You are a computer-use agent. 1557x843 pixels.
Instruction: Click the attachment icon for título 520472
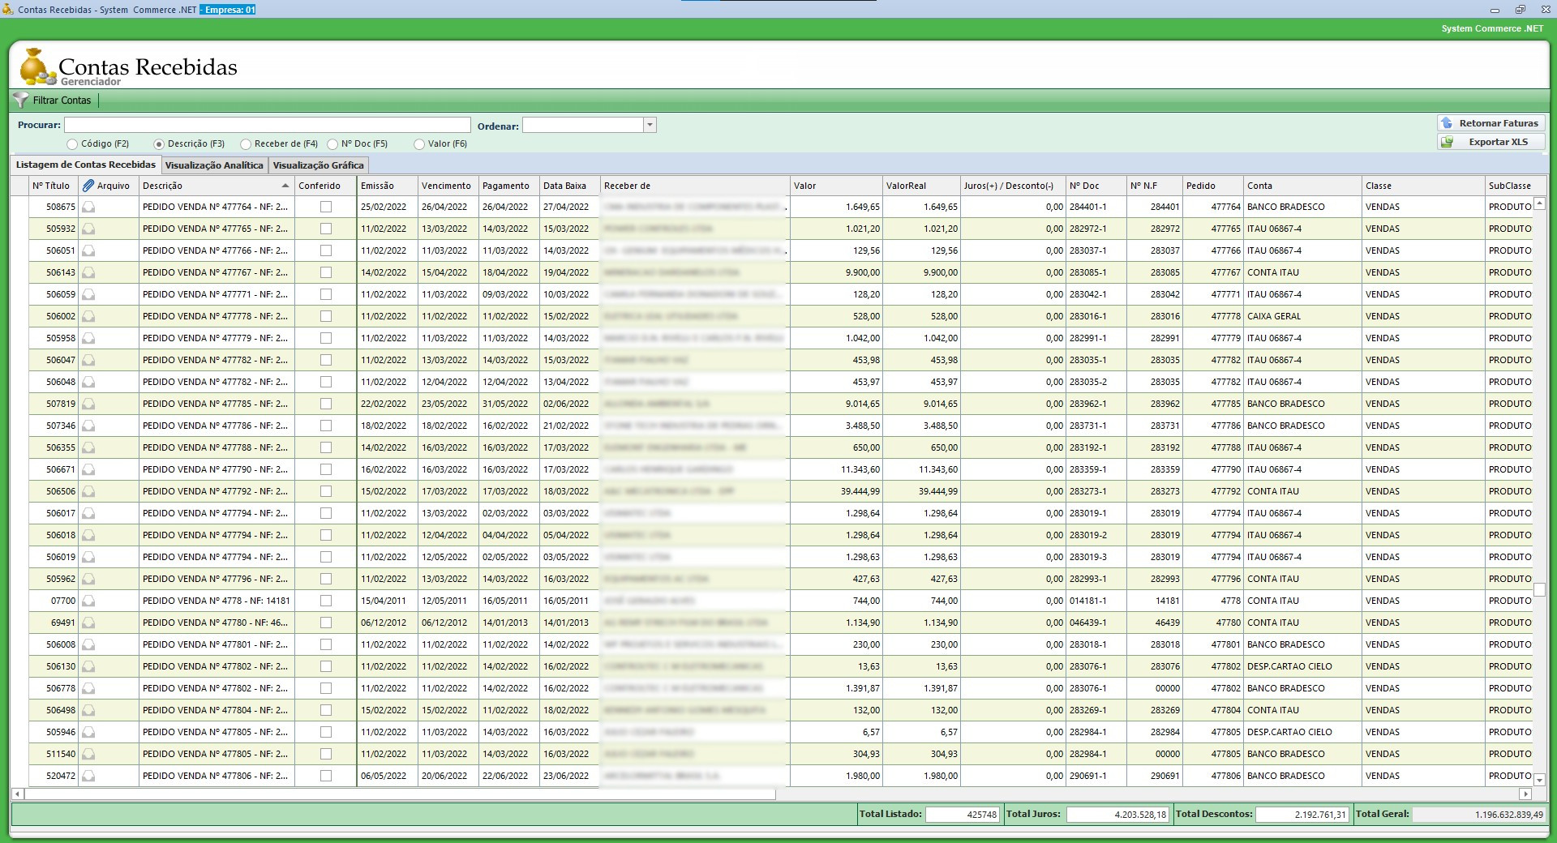[88, 777]
